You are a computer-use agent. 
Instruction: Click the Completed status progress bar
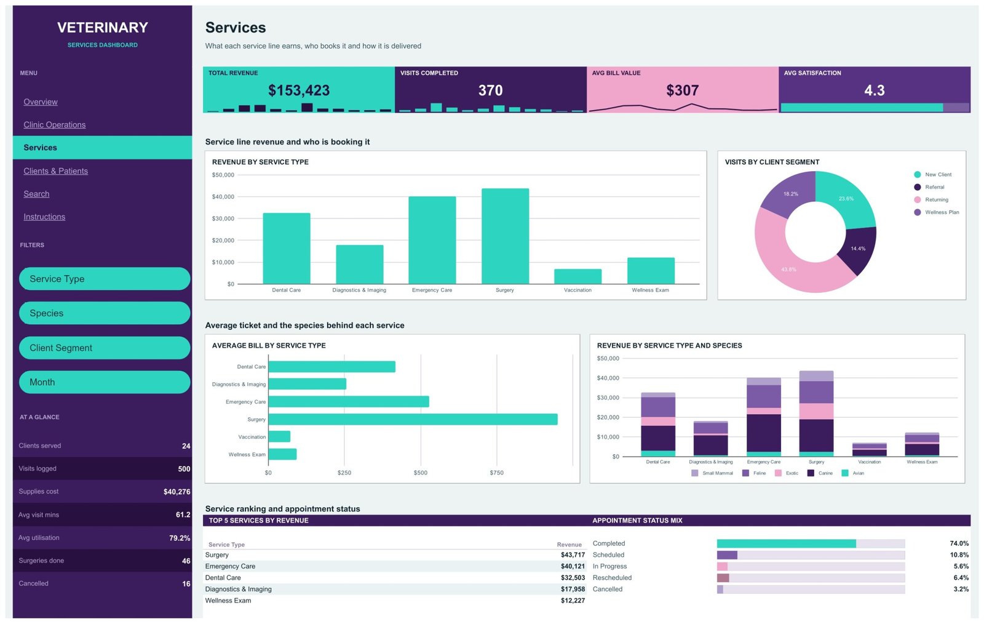(x=811, y=543)
